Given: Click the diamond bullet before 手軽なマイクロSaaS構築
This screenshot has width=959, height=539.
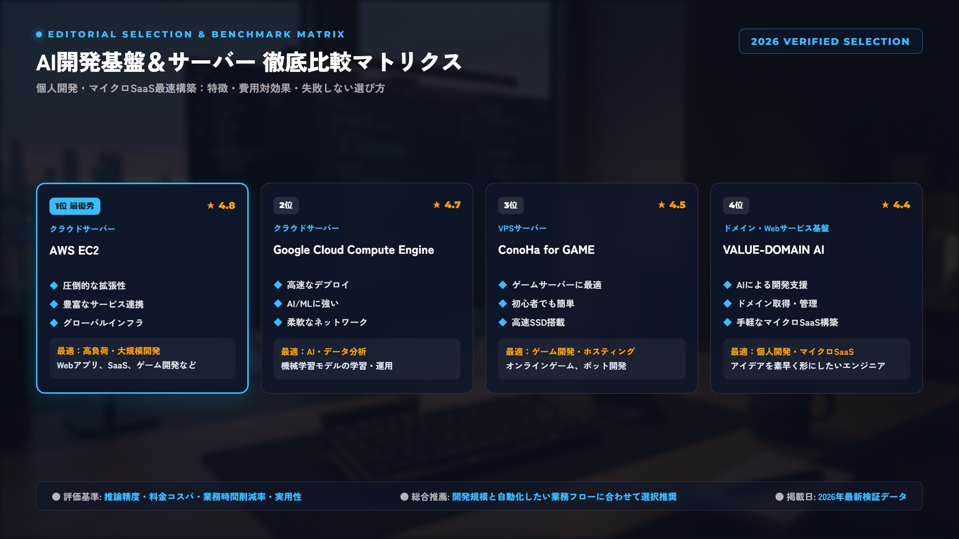Looking at the screenshot, I should pyautogui.click(x=727, y=322).
